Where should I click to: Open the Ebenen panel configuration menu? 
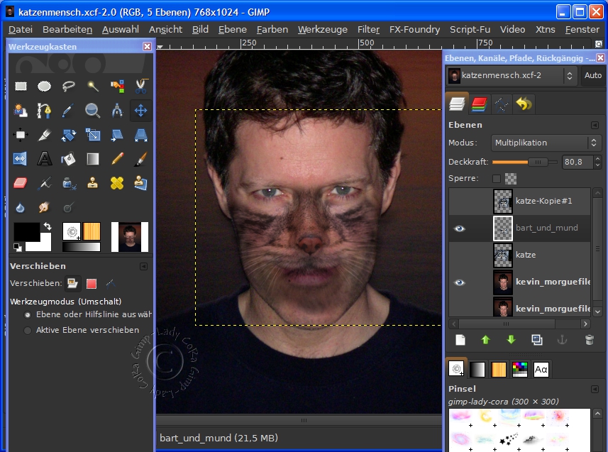click(595, 126)
